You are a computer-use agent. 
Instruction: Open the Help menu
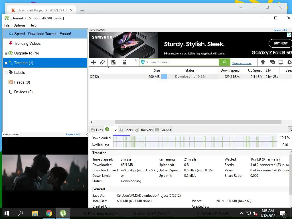(33, 25)
